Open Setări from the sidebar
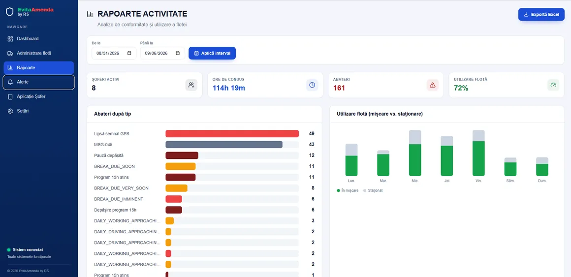The image size is (571, 277). pos(38,111)
